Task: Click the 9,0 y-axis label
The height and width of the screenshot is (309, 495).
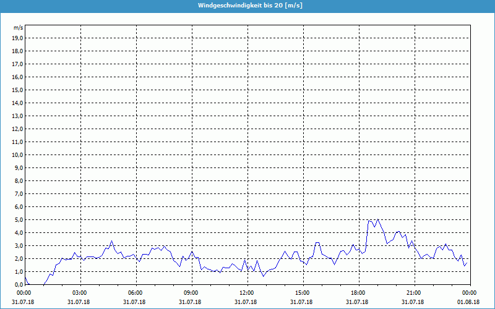Action: [19, 167]
